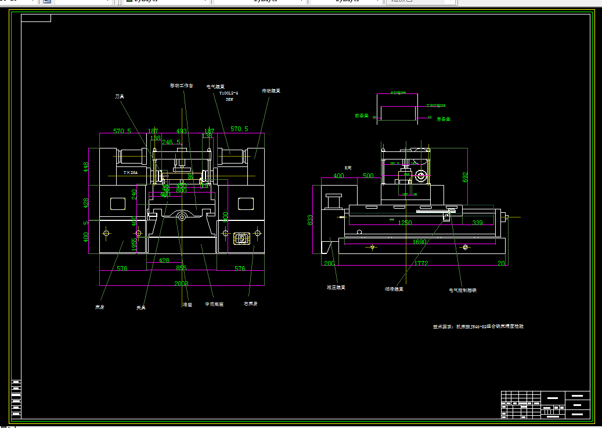Click the vertical 448 dimension
Screen dimensions: 602x428
(x=86, y=167)
